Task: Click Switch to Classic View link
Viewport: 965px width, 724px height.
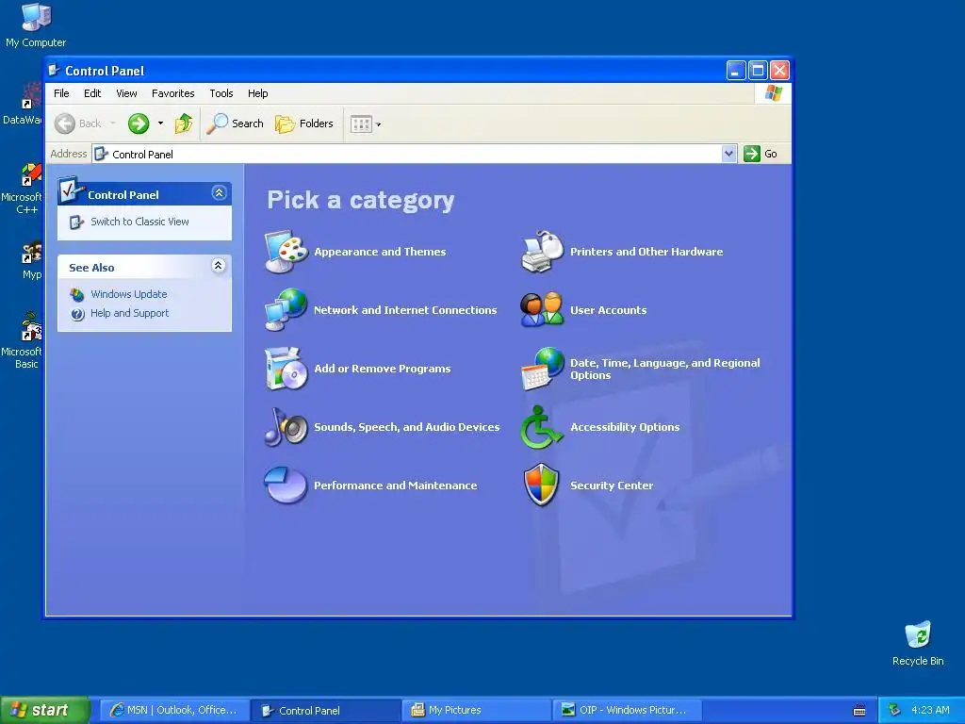Action: [x=139, y=222]
